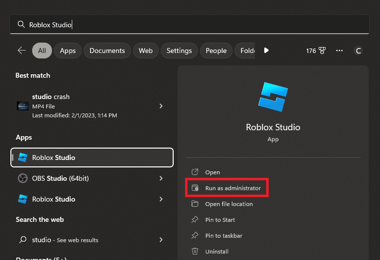Open the C account profile circle
This screenshot has height=260, width=380.
(x=358, y=51)
